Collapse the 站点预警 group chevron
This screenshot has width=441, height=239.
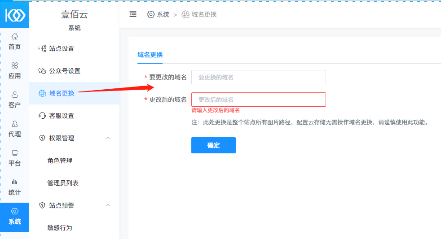108,205
